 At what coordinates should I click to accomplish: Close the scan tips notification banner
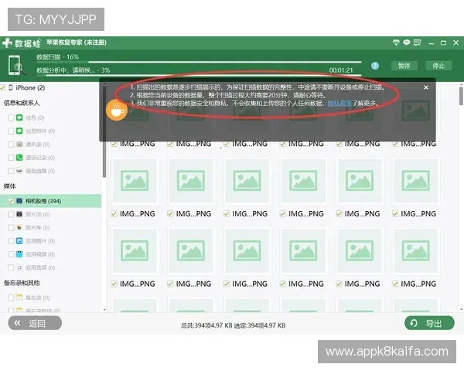click(426, 87)
